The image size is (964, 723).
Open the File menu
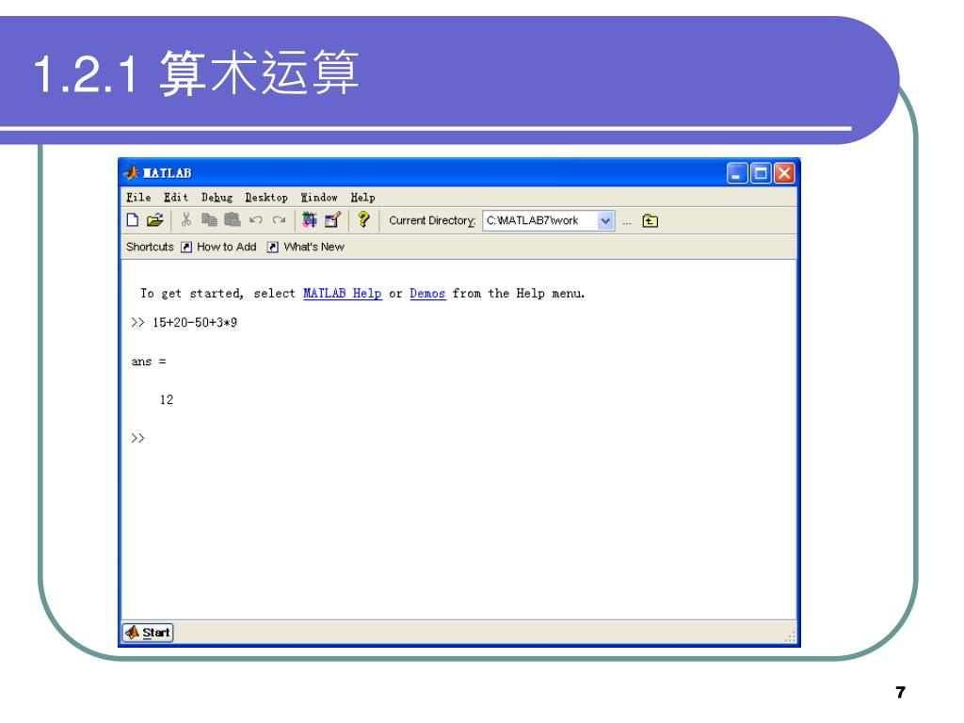pyautogui.click(x=138, y=198)
